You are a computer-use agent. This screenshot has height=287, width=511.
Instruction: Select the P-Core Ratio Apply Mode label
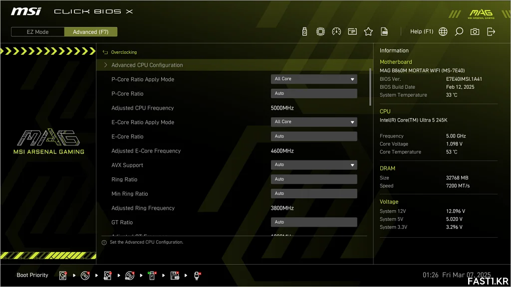[x=143, y=79]
